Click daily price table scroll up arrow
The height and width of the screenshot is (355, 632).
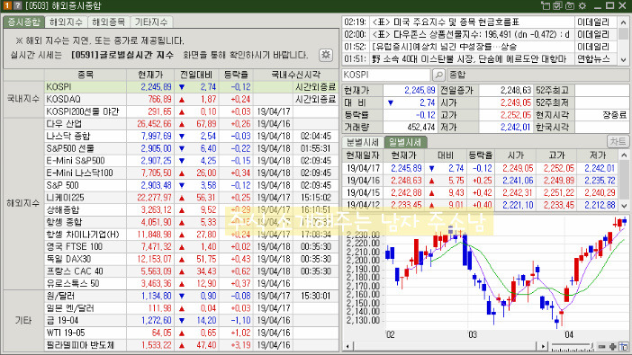coord(624,155)
